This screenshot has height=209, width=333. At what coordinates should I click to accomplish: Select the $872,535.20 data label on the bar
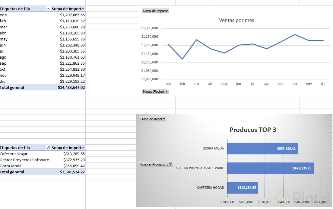(302, 168)
